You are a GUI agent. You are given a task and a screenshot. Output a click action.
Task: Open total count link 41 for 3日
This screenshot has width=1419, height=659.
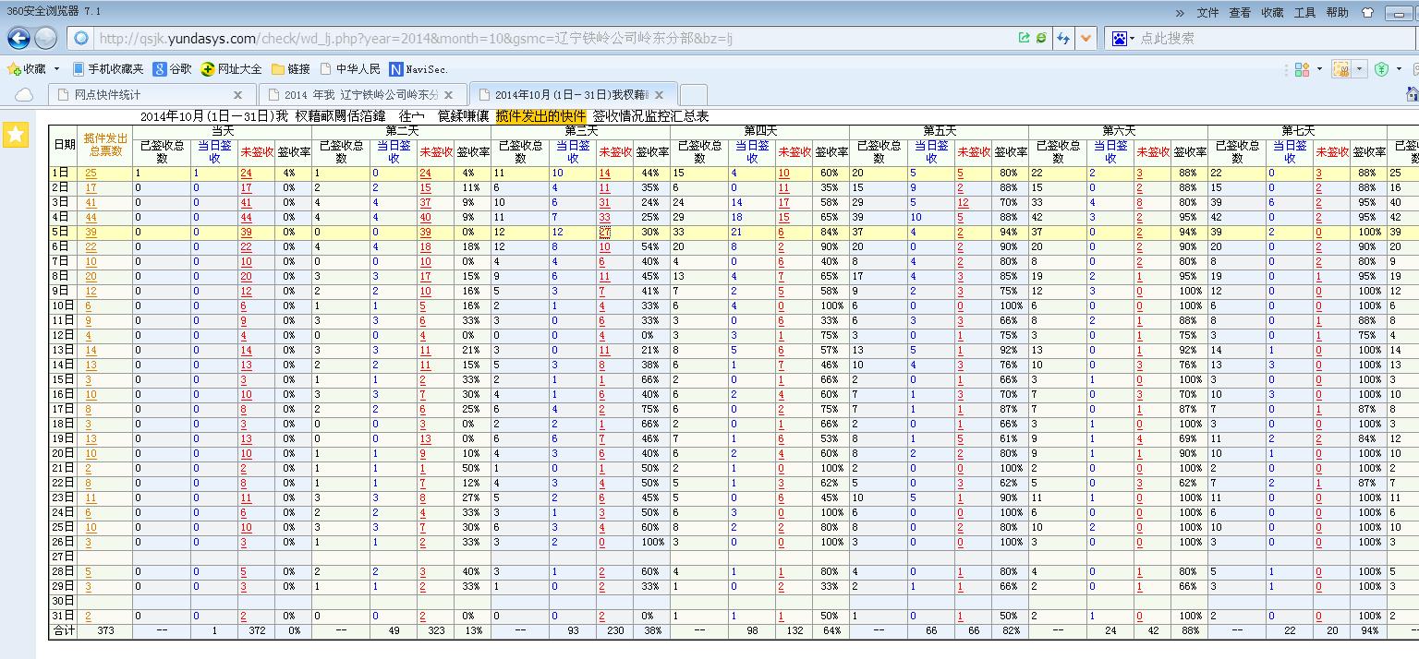[91, 203]
